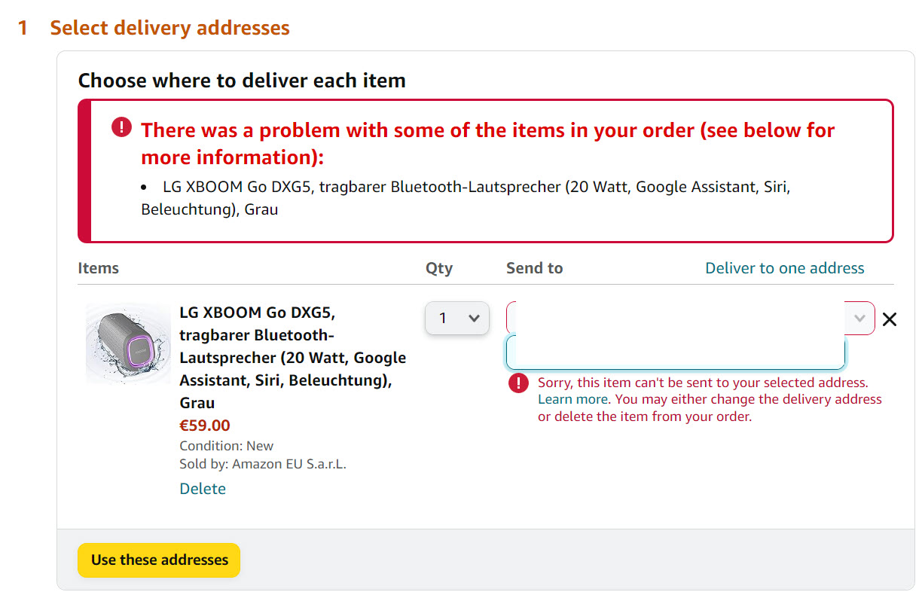Click the €59.00 price text
The image size is (922, 598).
(x=205, y=426)
